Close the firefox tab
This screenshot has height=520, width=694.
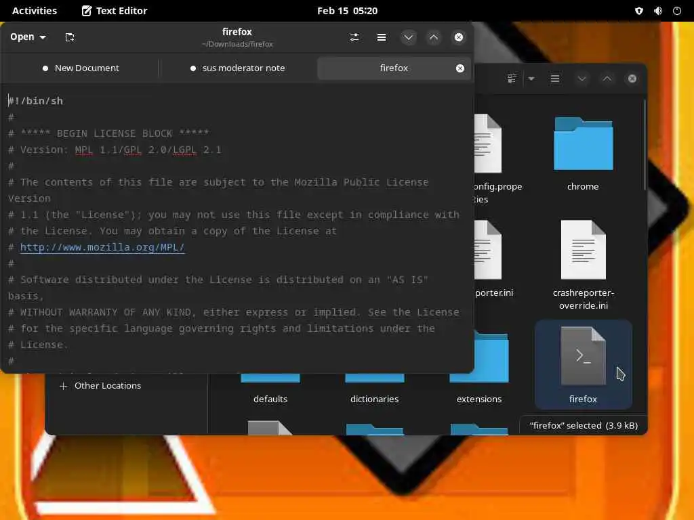[x=460, y=68]
